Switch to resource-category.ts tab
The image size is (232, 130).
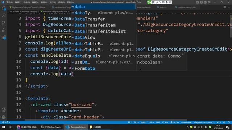186,7
